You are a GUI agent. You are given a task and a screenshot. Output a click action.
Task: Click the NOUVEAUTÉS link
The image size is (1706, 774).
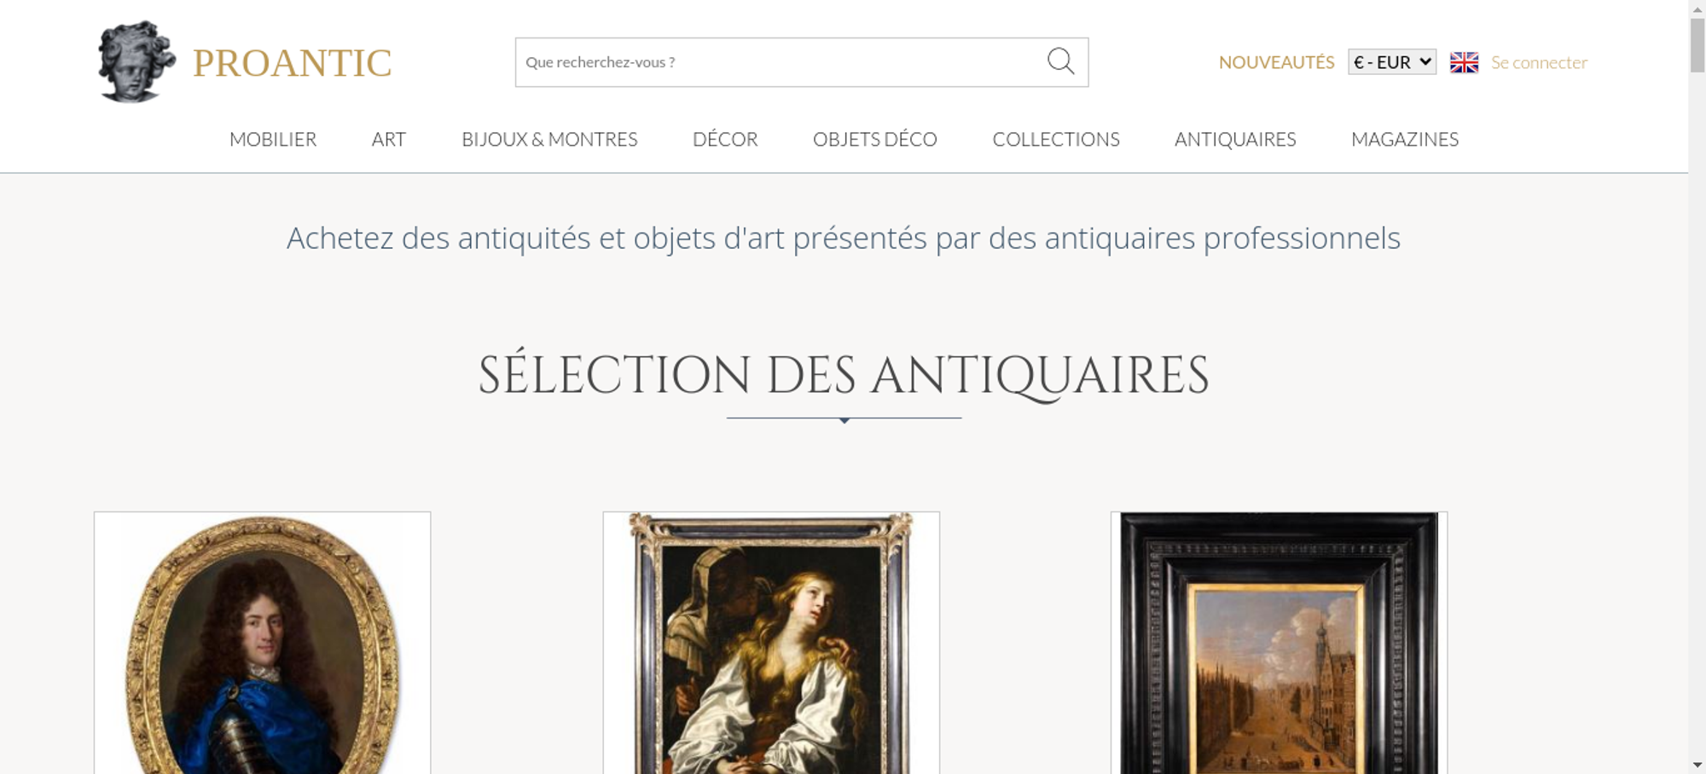pos(1276,62)
